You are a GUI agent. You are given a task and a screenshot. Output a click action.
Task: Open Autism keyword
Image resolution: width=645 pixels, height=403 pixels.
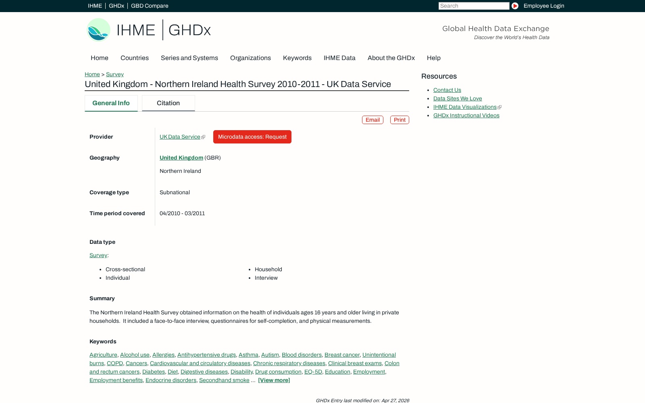(270, 355)
